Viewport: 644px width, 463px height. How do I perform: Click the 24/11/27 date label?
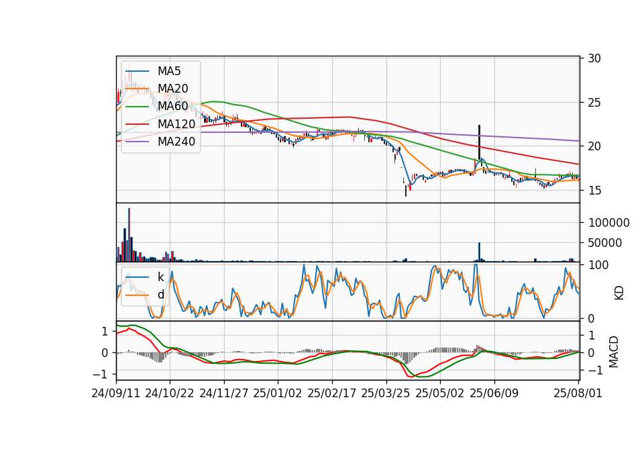[224, 393]
